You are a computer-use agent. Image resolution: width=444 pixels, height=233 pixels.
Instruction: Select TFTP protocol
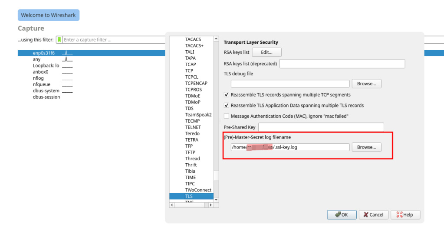(190, 152)
